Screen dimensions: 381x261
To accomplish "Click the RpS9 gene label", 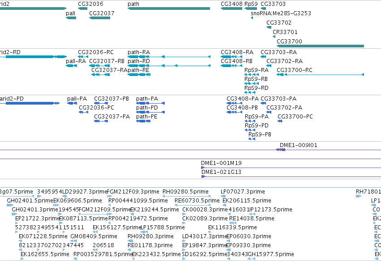I will (251, 4).
